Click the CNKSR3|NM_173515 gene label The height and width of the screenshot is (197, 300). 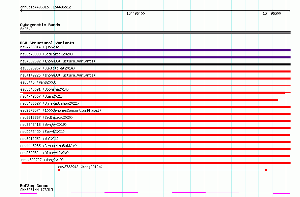click(x=36, y=190)
